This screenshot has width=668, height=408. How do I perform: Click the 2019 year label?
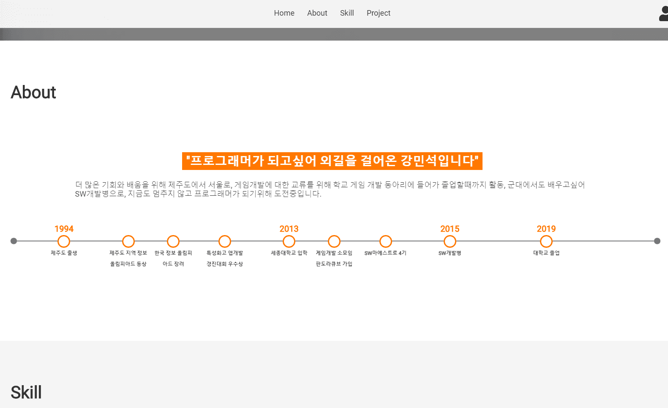[546, 229]
